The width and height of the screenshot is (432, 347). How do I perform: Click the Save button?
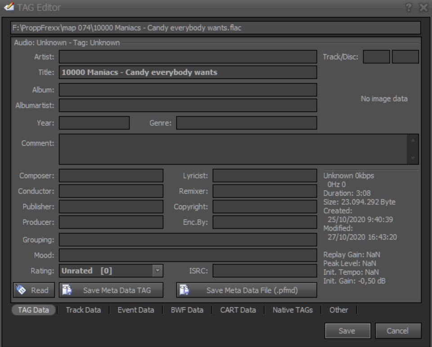pos(347,331)
